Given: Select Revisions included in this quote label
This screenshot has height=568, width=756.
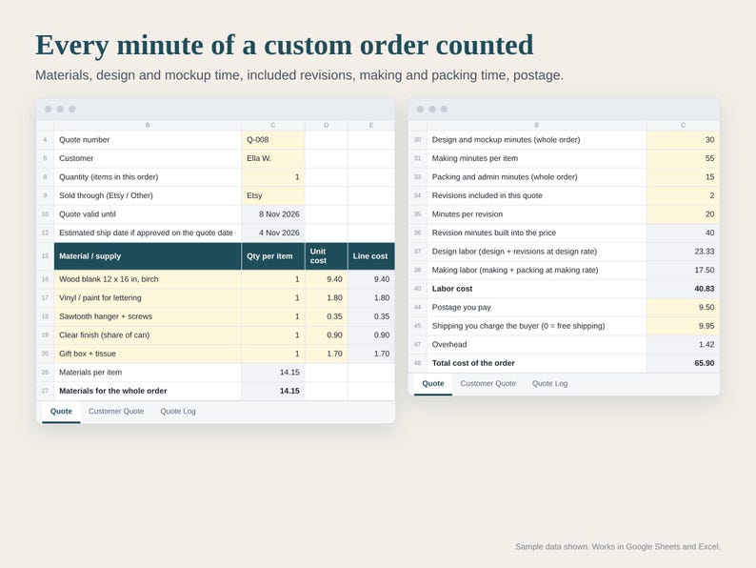Looking at the screenshot, I should (x=537, y=195).
